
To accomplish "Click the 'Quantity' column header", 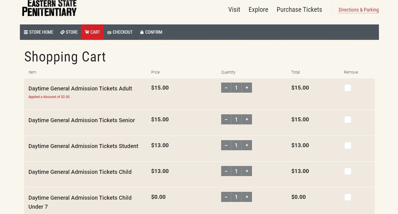I will point(228,72).
